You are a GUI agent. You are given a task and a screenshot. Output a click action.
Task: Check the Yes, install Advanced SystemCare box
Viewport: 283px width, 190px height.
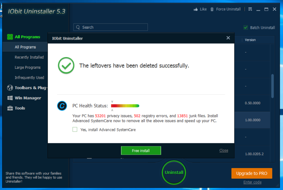[75, 129]
